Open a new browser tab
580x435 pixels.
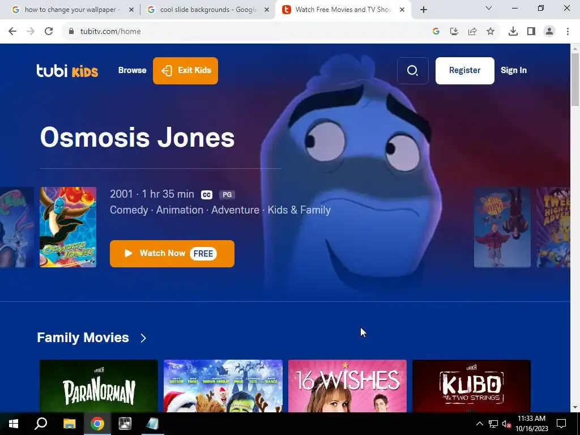point(424,10)
